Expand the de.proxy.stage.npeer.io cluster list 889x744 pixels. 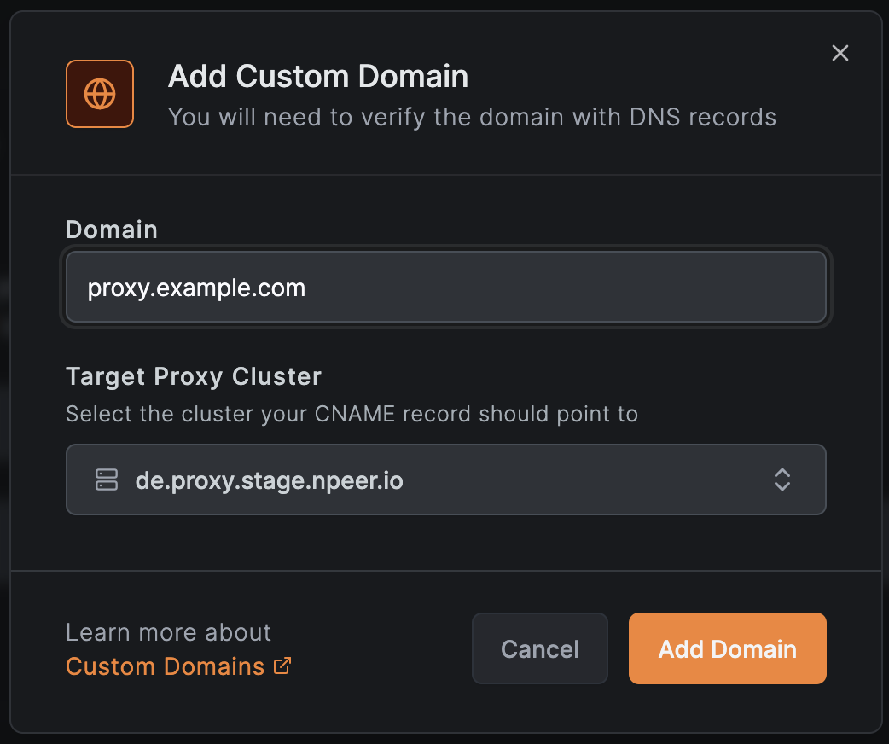point(445,480)
